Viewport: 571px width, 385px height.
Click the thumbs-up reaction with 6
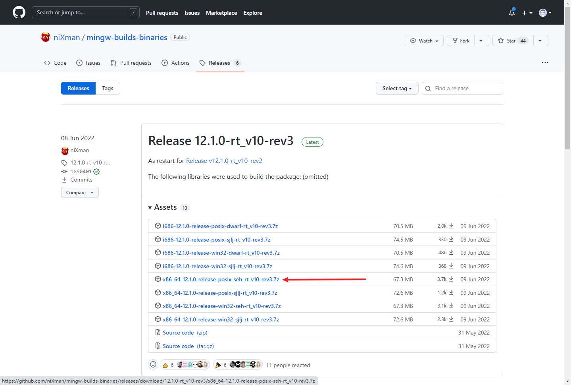pos(168,365)
